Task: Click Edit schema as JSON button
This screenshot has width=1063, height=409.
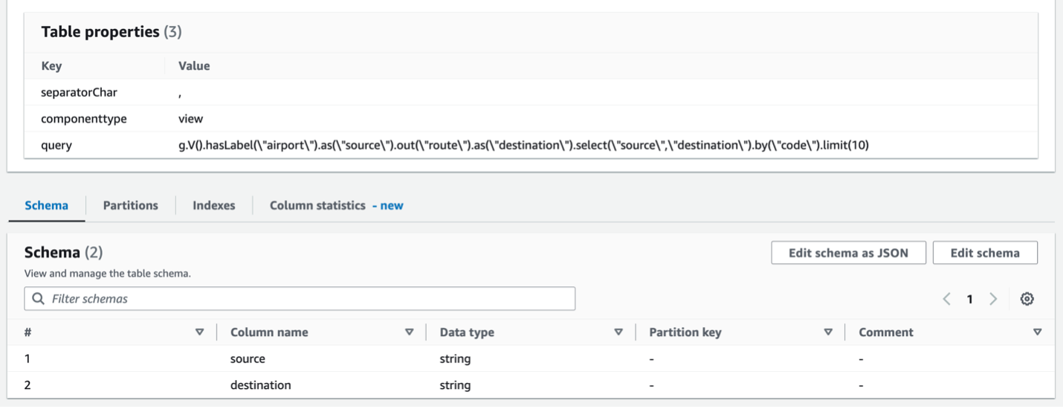Action: click(848, 253)
